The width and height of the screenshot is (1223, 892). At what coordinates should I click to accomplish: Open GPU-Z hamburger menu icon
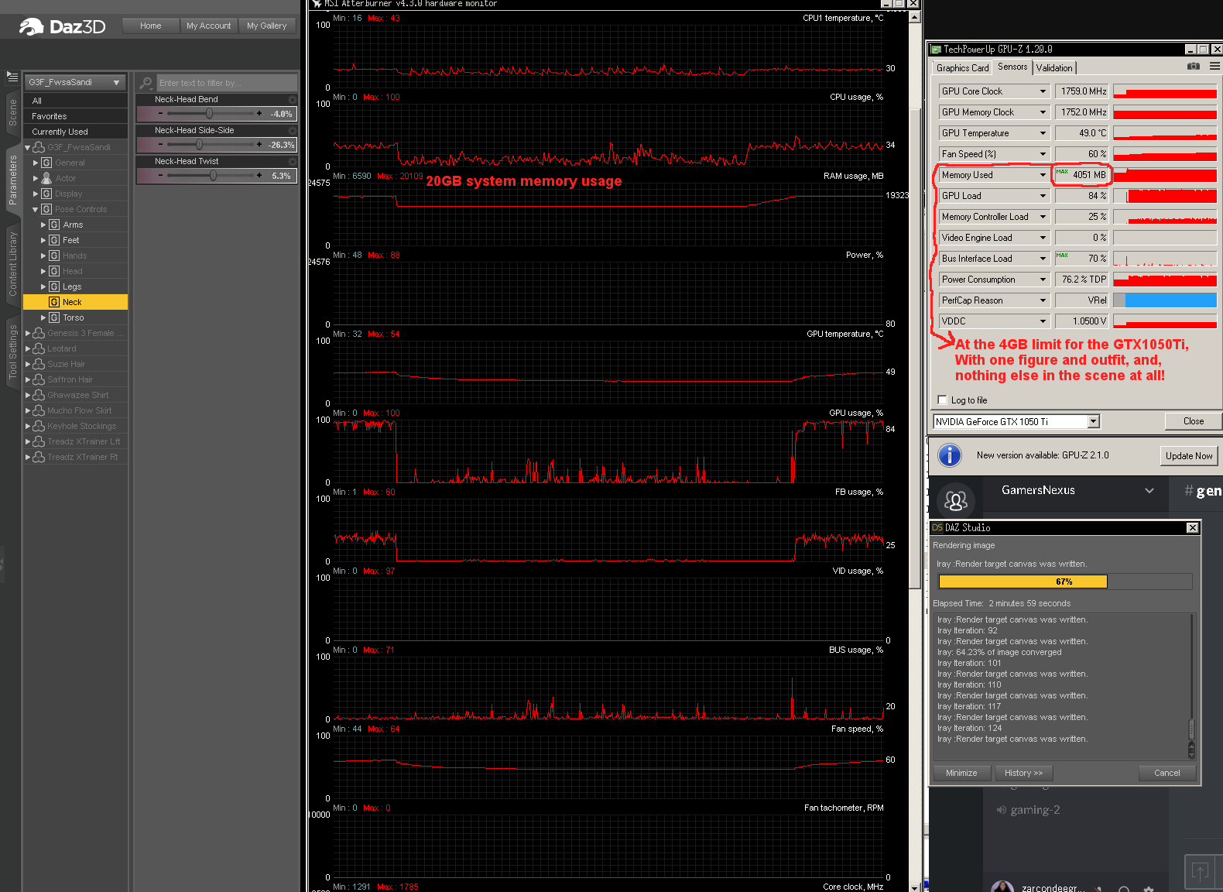(x=1214, y=67)
